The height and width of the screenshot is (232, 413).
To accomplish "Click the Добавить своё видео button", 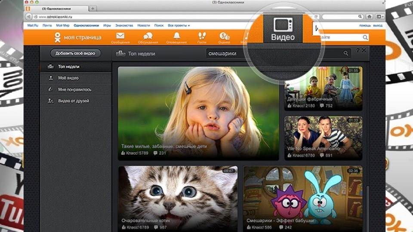I will point(75,53).
